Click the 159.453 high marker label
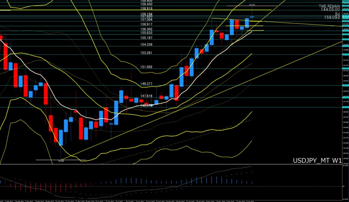Image resolution: width=349 pixels, height=202 pixels. 252,5
